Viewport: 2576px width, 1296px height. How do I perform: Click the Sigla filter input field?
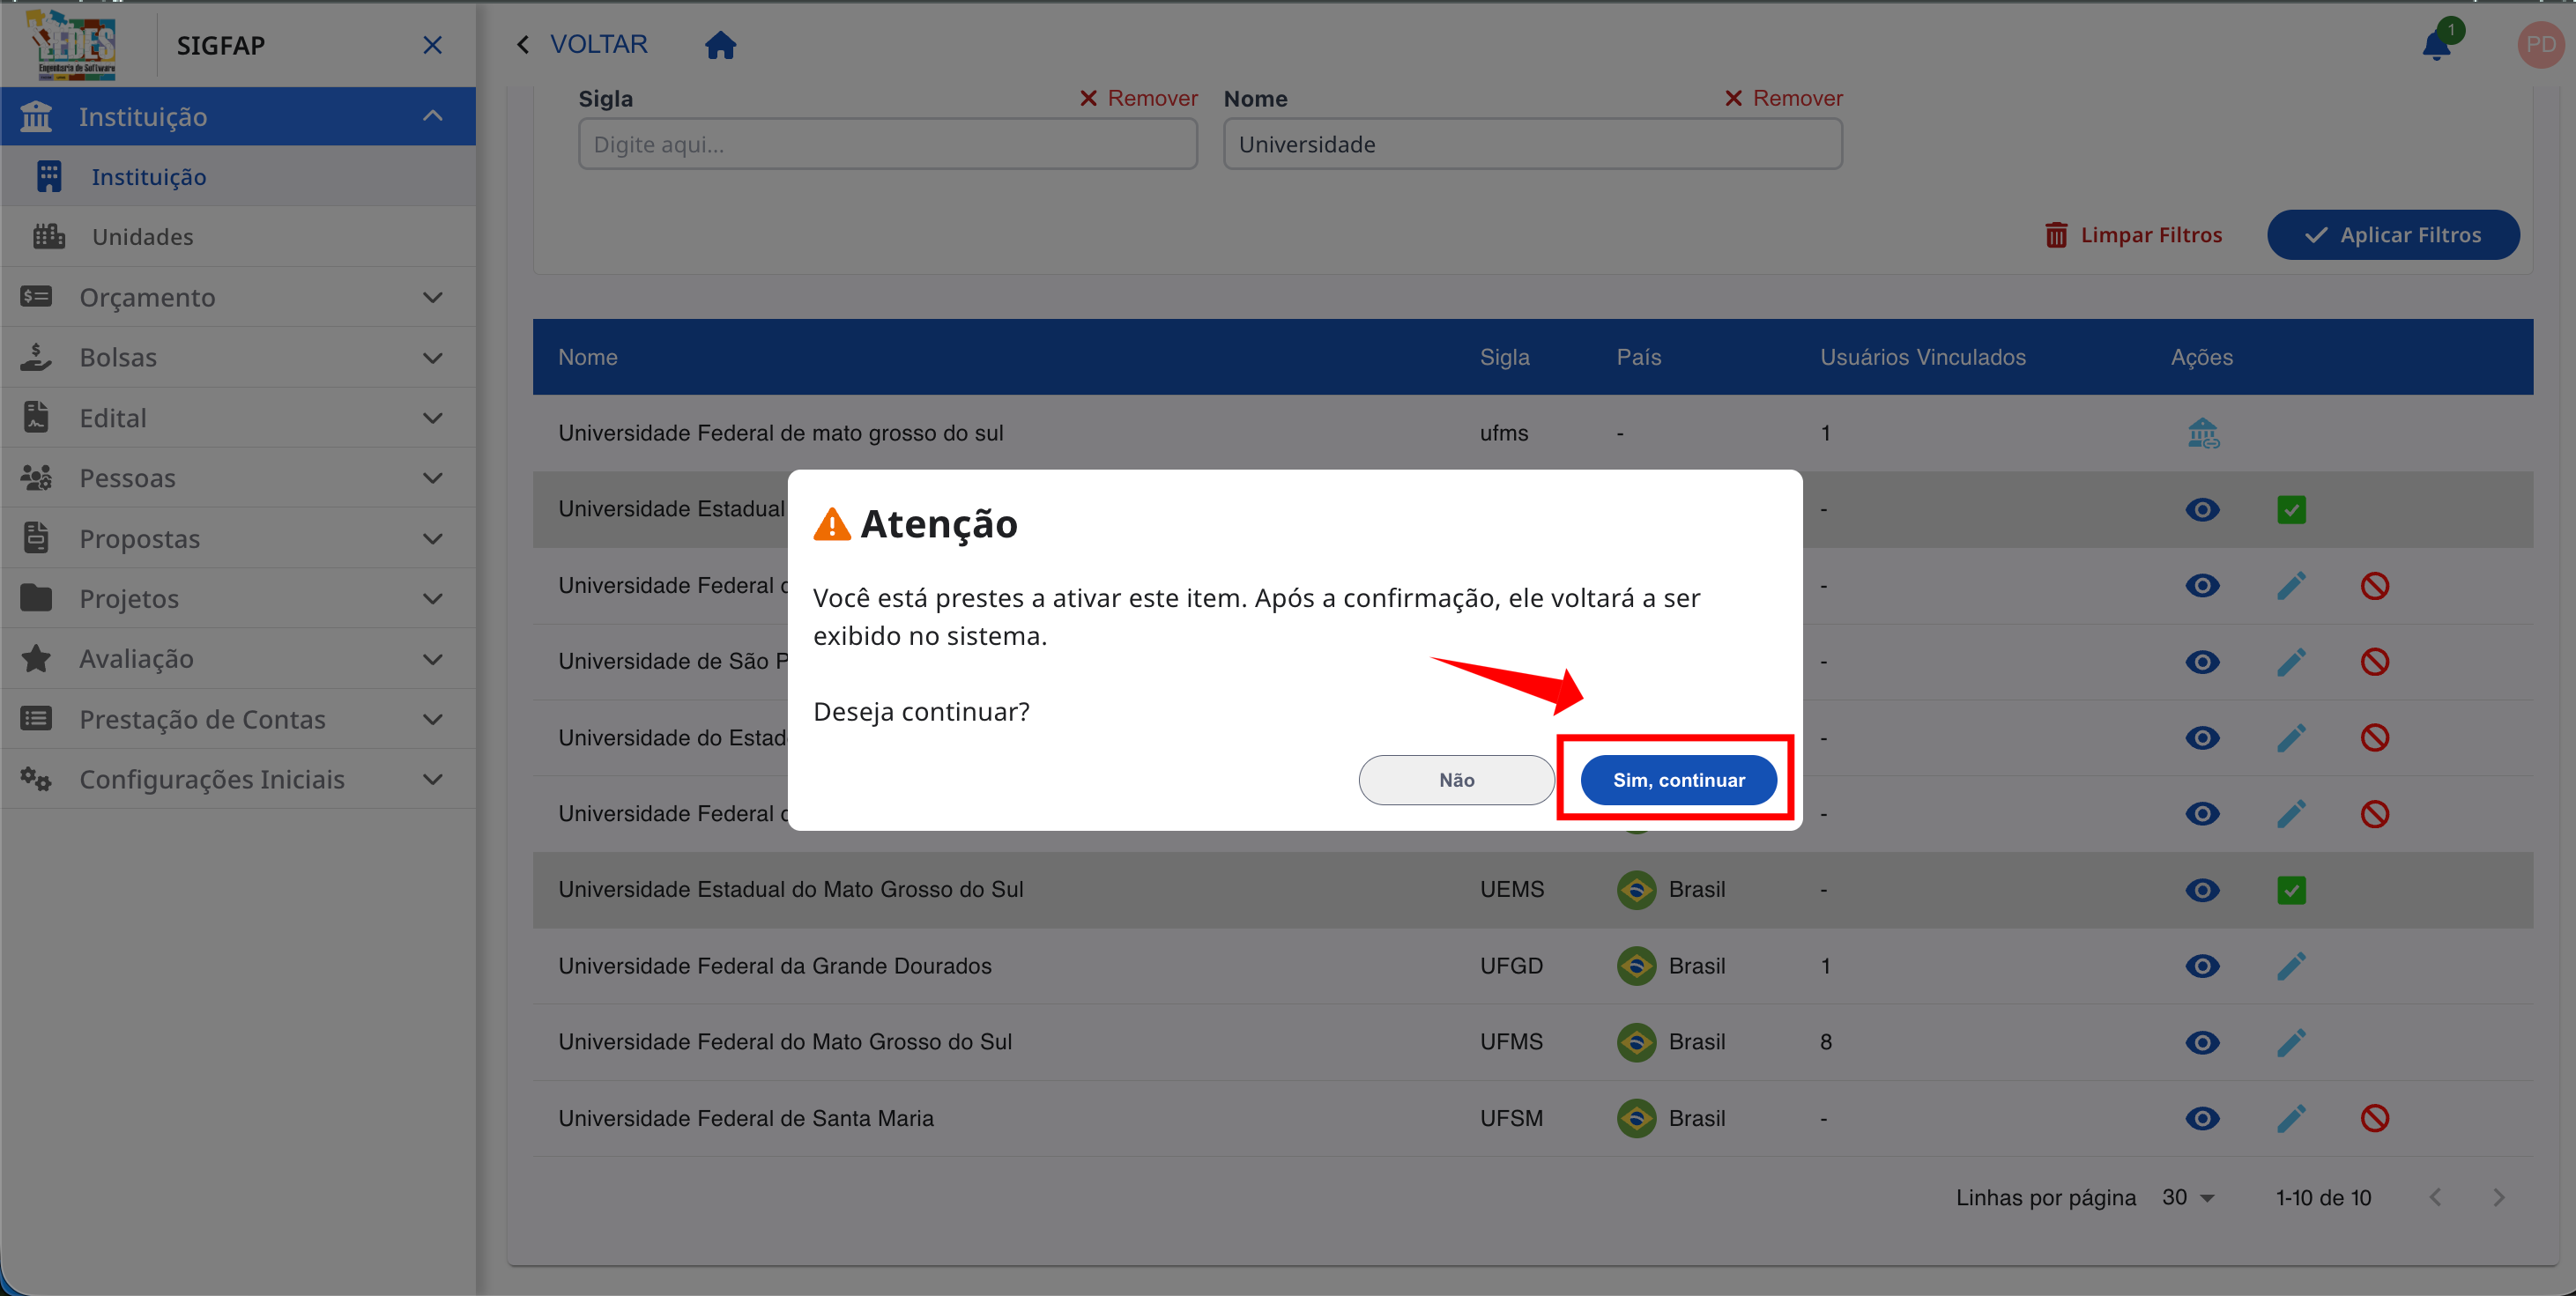click(887, 144)
